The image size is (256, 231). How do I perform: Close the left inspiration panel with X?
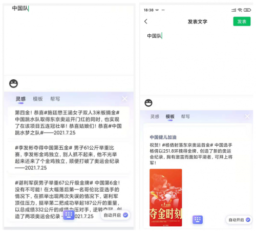[x=124, y=99]
